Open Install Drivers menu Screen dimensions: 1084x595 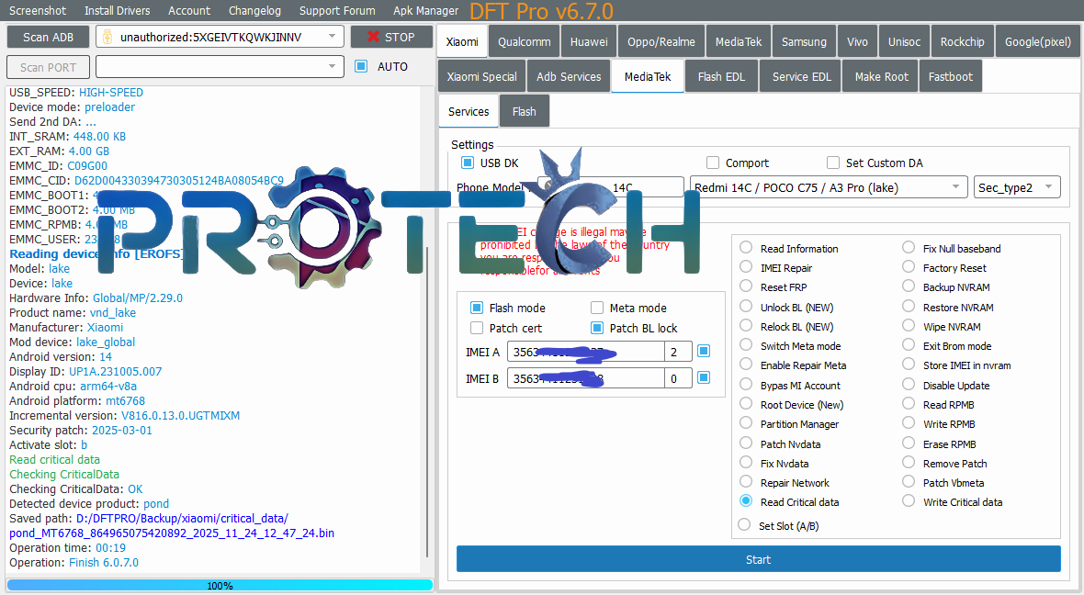pos(117,10)
